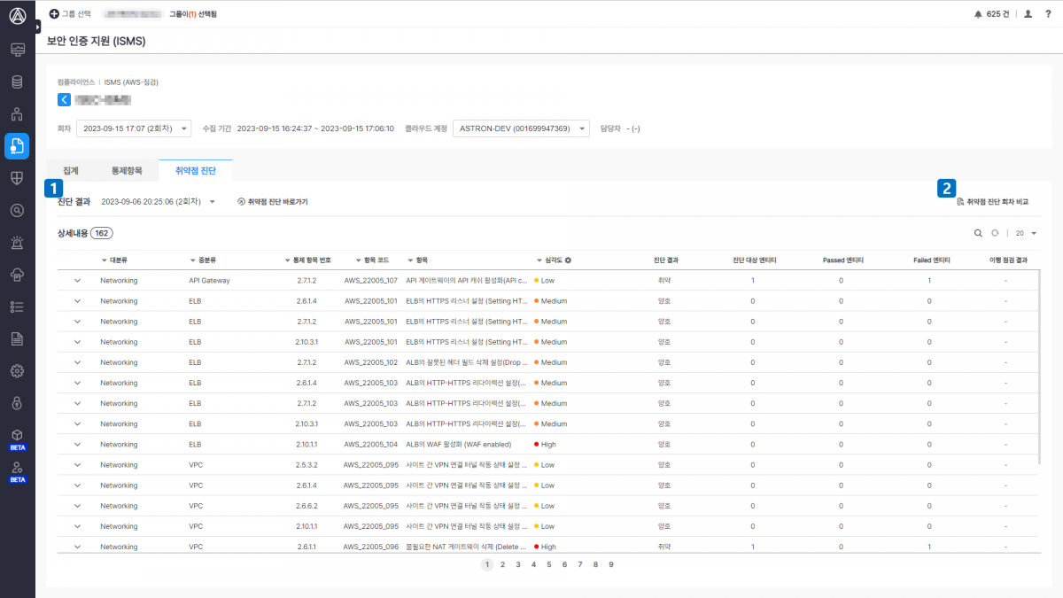Go to page 9 of results
Viewport: 1063px width, 598px height.
coord(611,563)
